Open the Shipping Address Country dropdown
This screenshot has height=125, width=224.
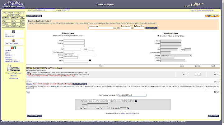(x=176, y=55)
